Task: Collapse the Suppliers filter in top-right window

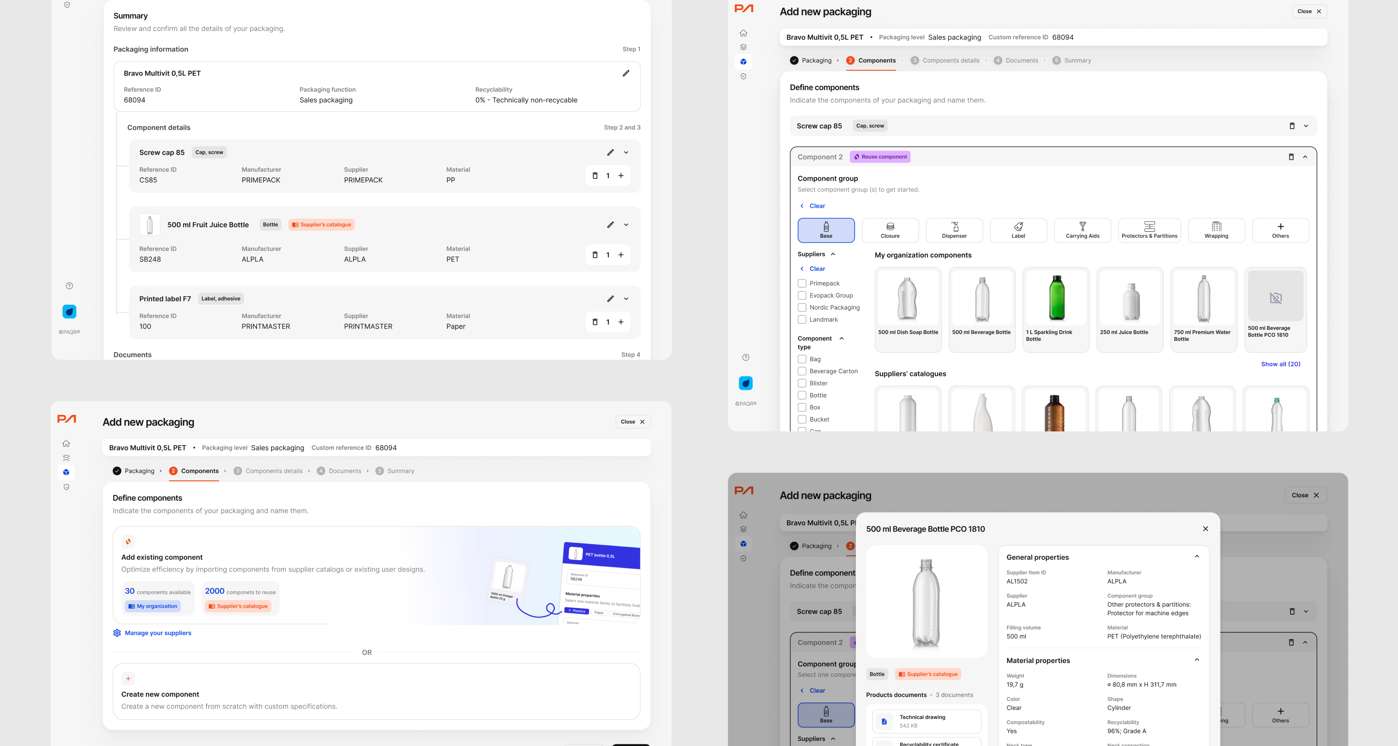Action: pos(833,254)
